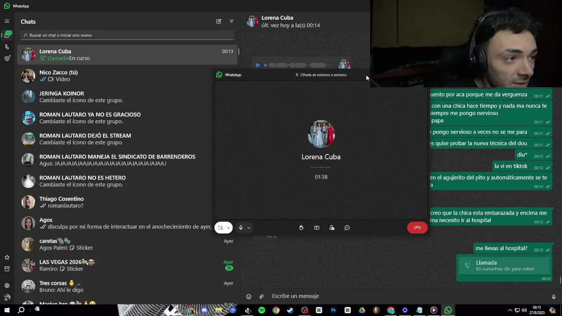Click the conversation scrollbar handle
This screenshot has height=316, width=562.
tap(560, 280)
